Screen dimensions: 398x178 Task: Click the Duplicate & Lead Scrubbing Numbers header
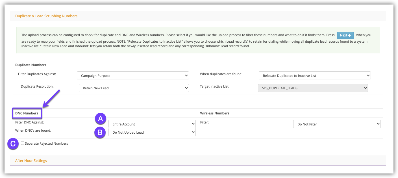click(x=46, y=16)
